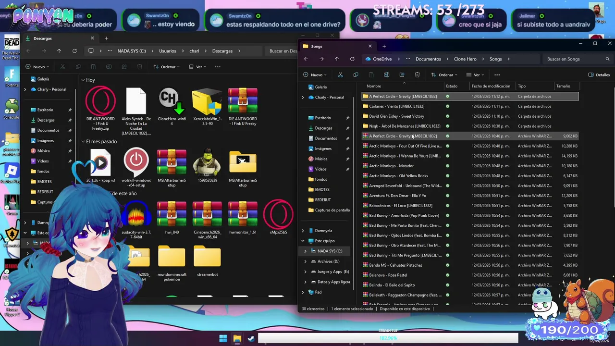615x346 pixels.
Task: Click Up arrow in Songs window
Action: pyautogui.click(x=337, y=59)
